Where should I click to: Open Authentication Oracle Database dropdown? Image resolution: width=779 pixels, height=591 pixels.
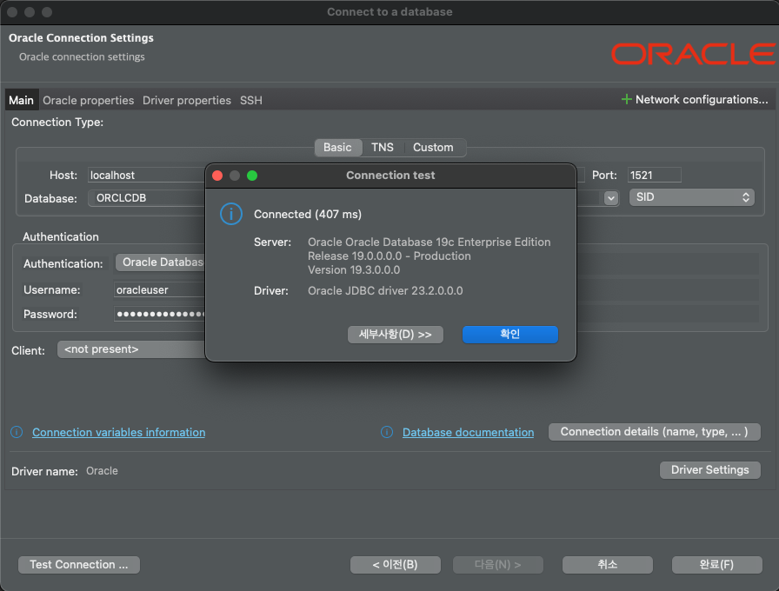point(161,262)
